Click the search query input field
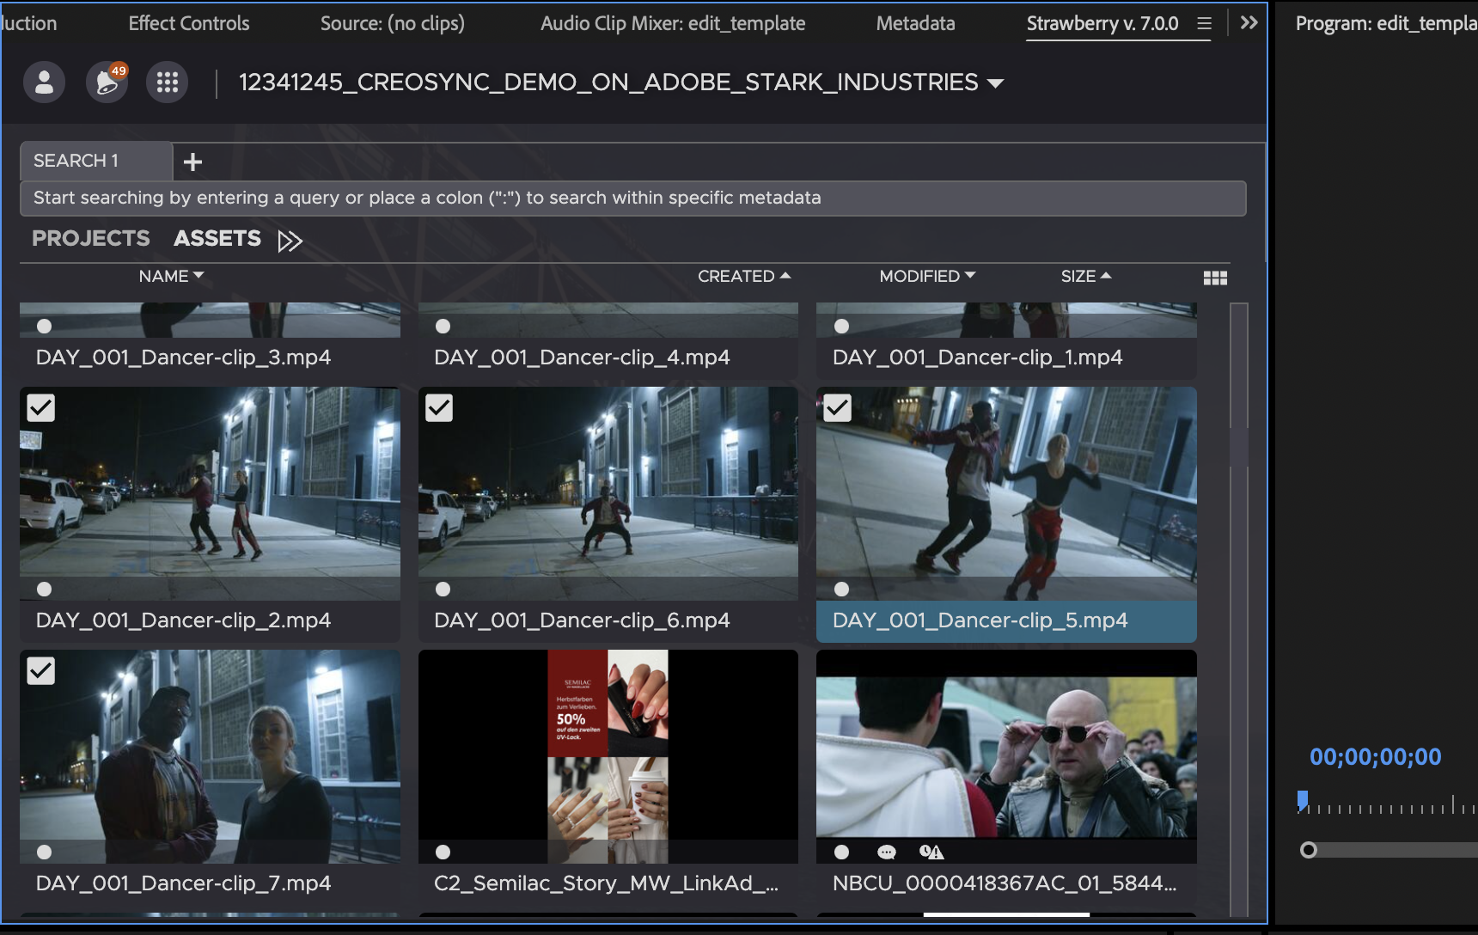The height and width of the screenshot is (935, 1478). click(x=632, y=198)
